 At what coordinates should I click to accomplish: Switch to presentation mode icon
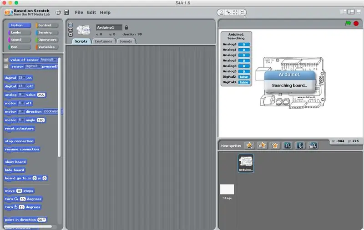pos(359,12)
